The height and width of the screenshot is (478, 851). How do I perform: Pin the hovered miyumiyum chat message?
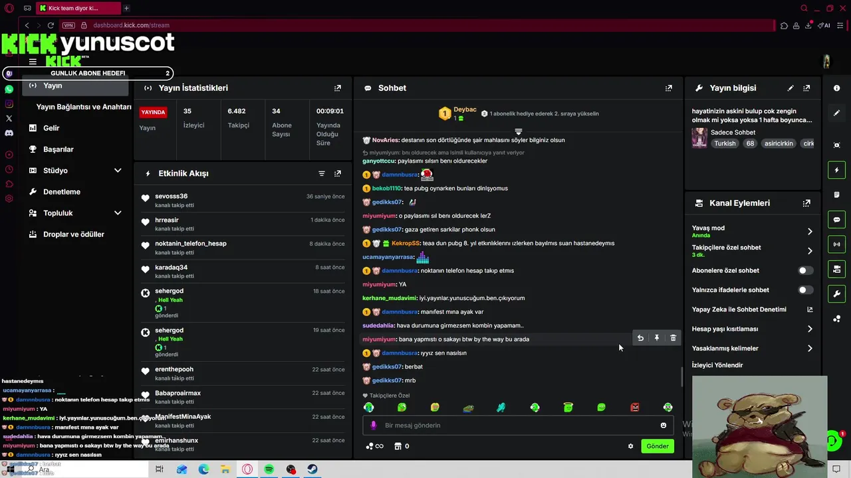[657, 338]
